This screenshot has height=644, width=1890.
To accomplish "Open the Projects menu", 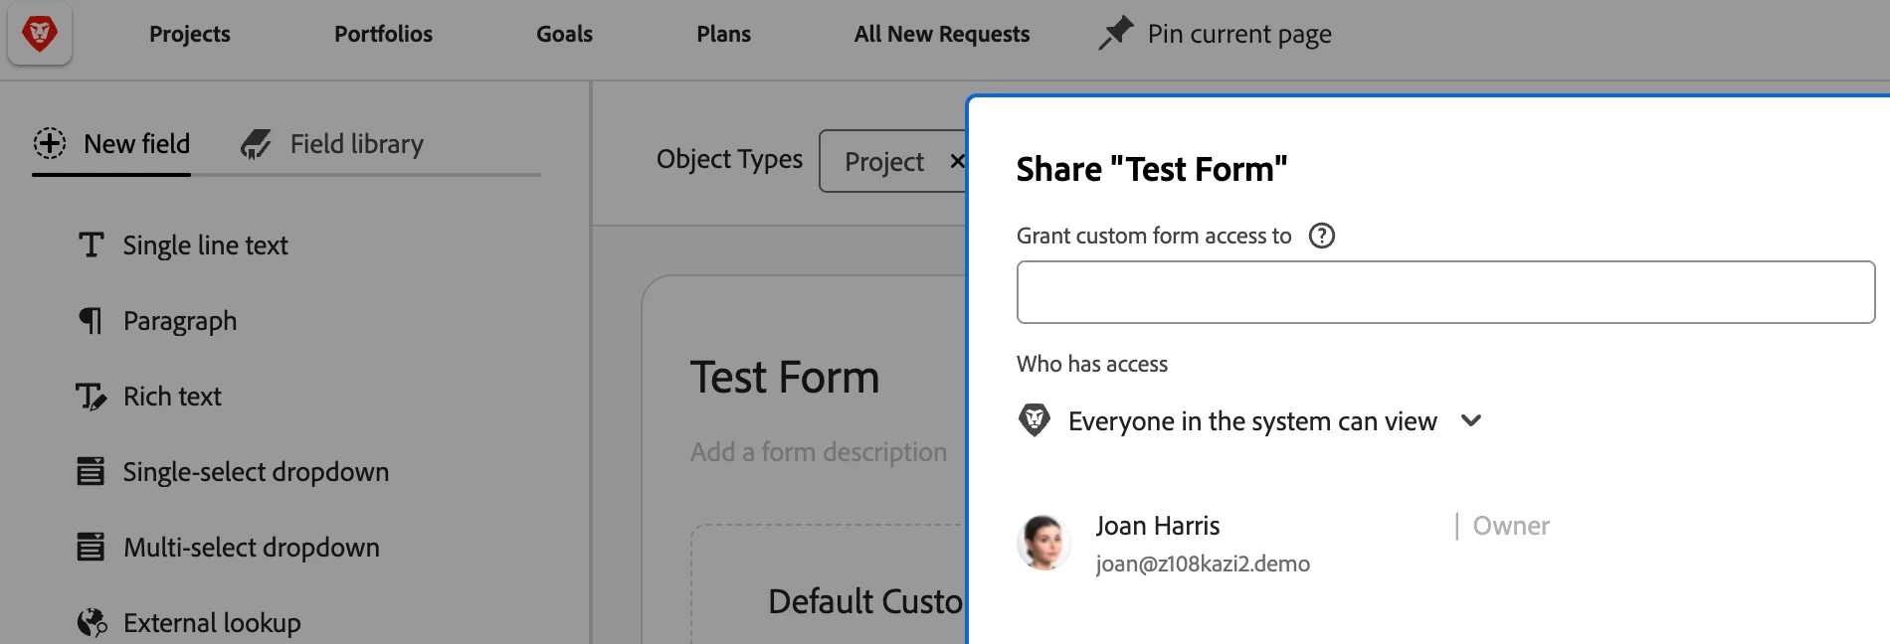I will 189,34.
